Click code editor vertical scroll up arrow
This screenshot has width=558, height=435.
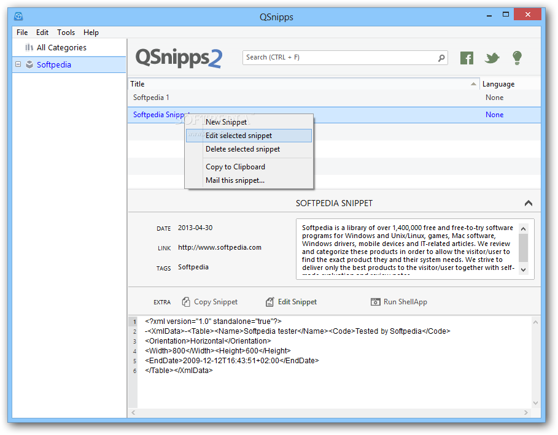tap(535, 322)
